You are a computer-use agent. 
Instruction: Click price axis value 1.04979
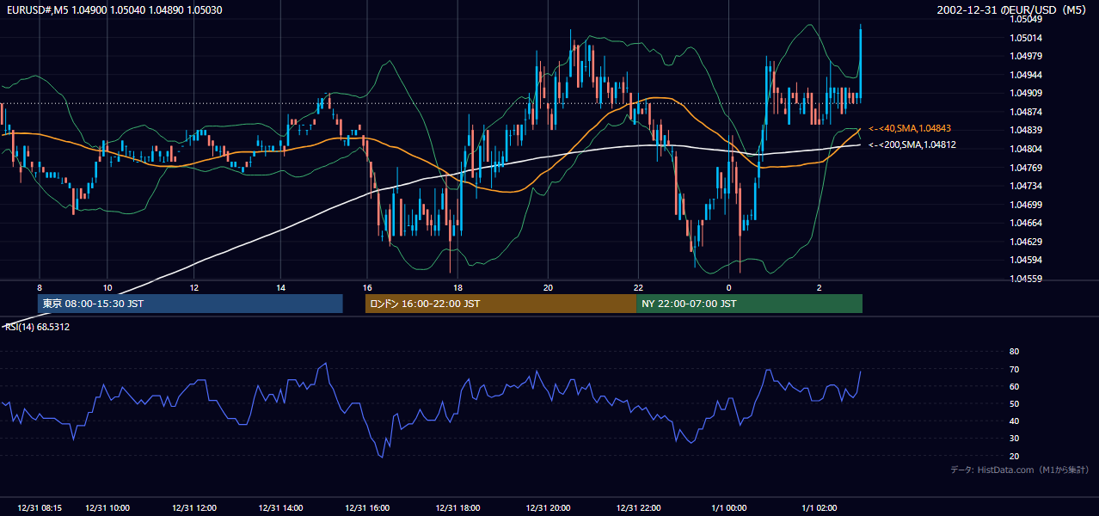(1027, 56)
